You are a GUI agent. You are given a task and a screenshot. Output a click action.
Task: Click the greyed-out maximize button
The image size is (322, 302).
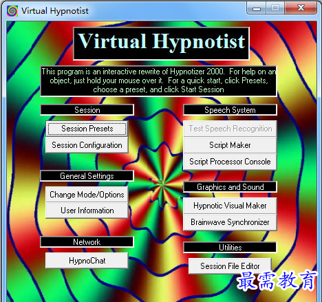275,8
